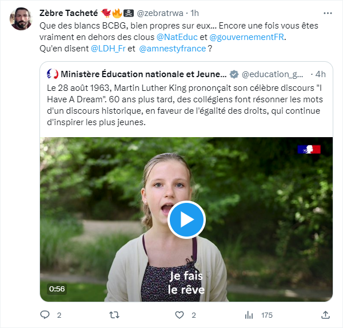Viewport: 343px width, 328px height.
Task: Click the reply speech bubble icon
Action: [x=45, y=315]
